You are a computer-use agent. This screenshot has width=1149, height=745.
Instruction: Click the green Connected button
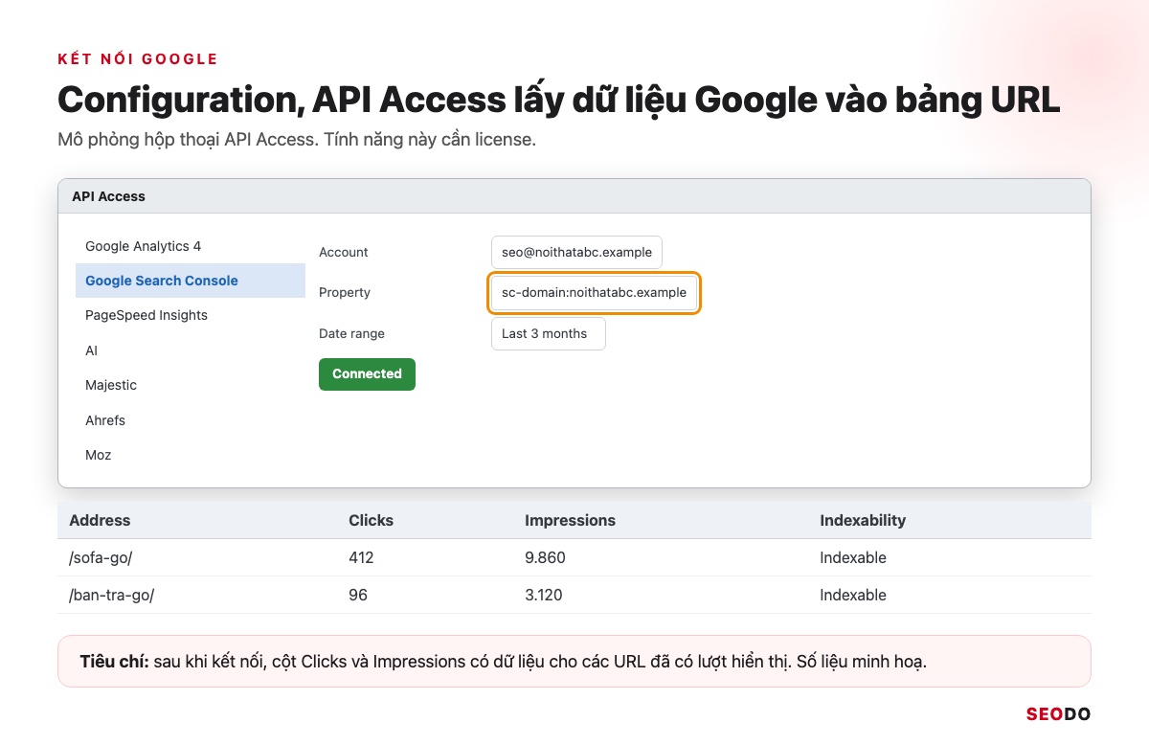coord(367,374)
